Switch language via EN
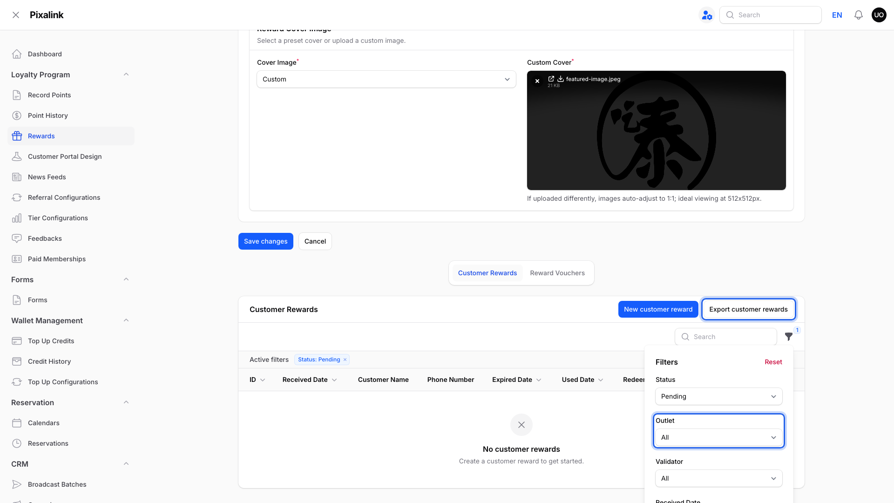 click(x=837, y=15)
